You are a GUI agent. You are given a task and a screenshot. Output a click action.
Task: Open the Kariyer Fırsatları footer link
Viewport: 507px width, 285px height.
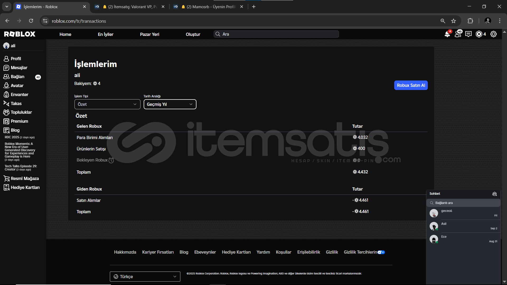click(158, 252)
